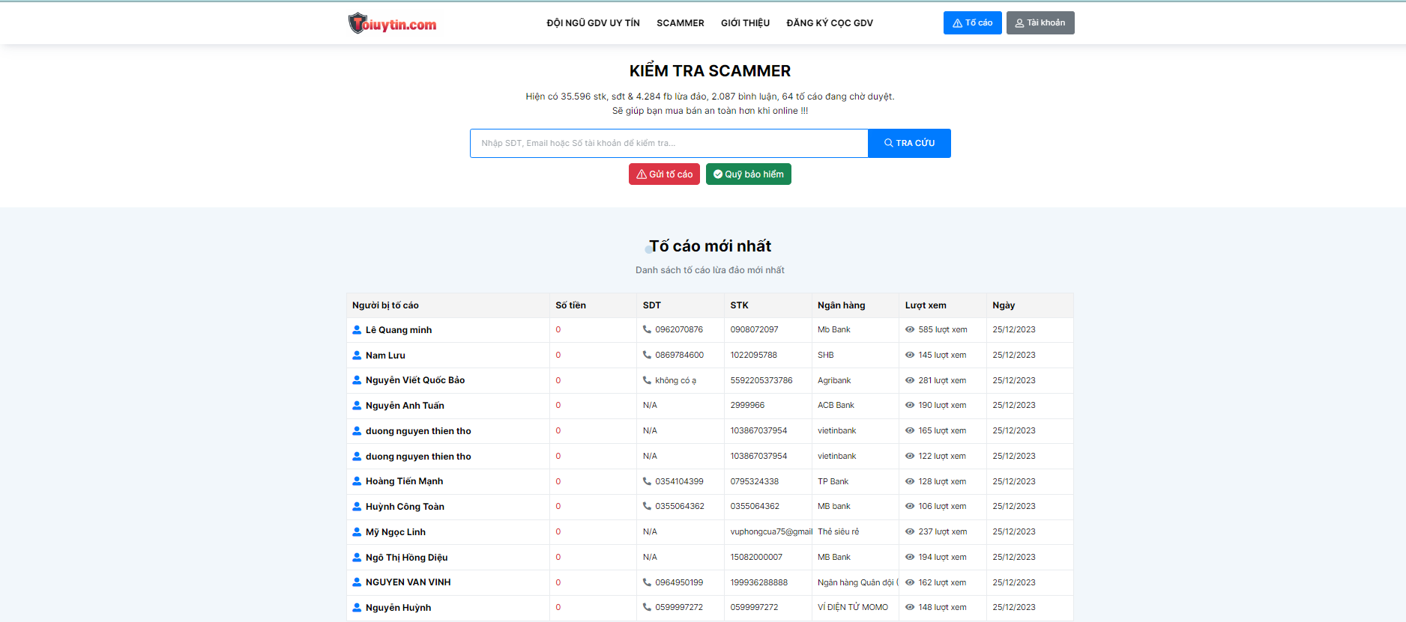Viewport: 1406px width, 622px height.
Task: Click user icon beside Nguyễn Anh Tuấn
Action: [357, 406]
